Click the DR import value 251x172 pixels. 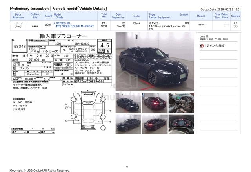tap(187, 23)
